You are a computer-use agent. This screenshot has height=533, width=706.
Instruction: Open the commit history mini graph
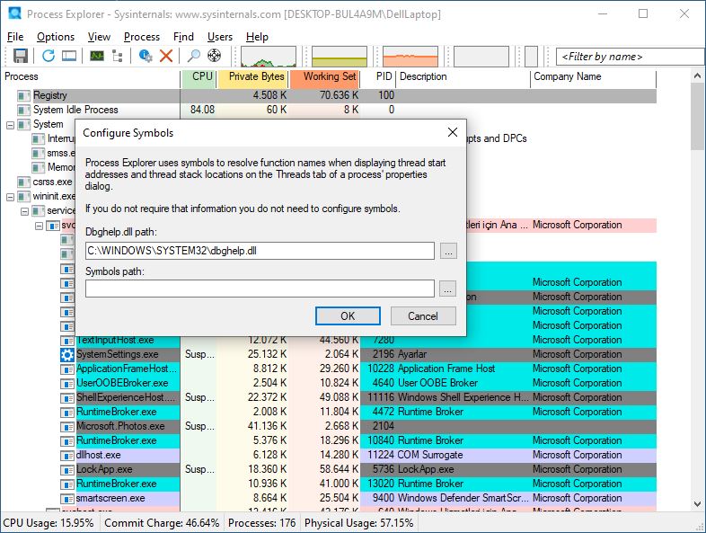click(340, 57)
